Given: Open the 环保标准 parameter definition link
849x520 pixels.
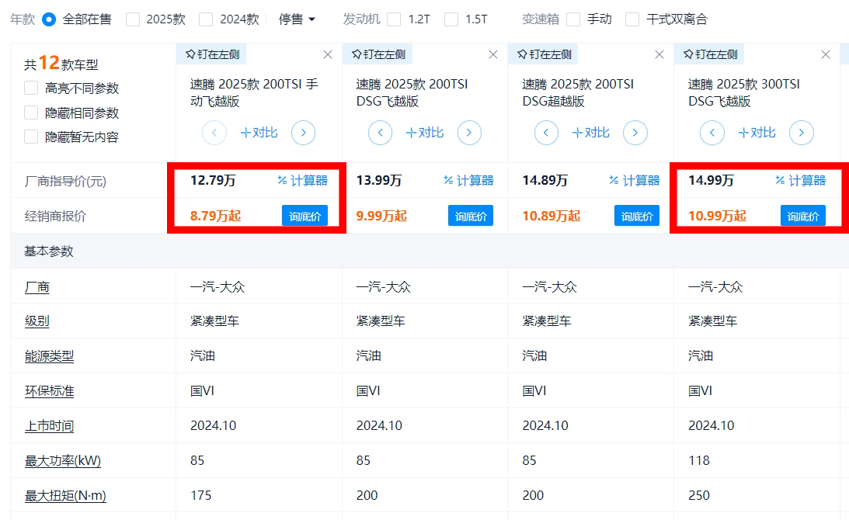Looking at the screenshot, I should point(49,391).
